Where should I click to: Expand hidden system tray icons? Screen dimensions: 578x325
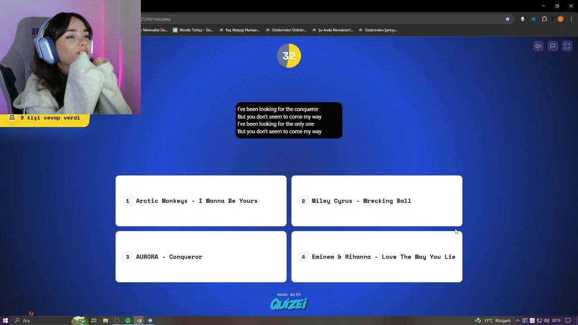517,320
